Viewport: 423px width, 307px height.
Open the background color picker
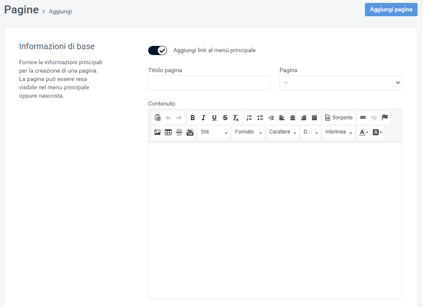click(x=377, y=132)
